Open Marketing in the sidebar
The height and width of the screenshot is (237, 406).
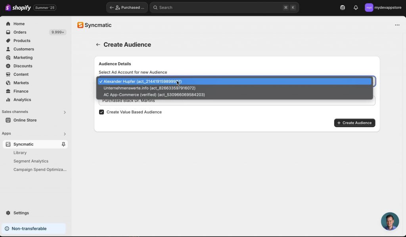pos(23,57)
